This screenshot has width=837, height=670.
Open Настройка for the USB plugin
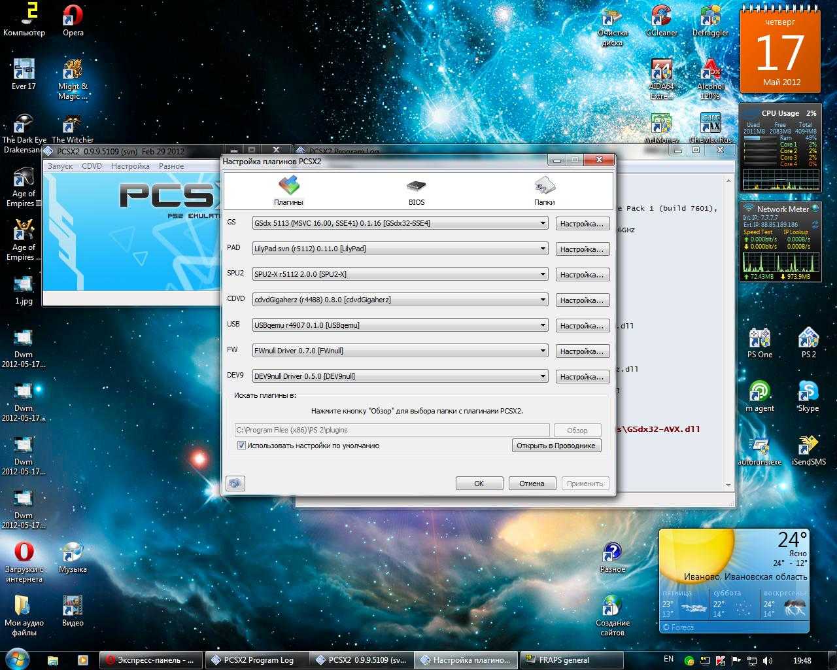point(582,326)
